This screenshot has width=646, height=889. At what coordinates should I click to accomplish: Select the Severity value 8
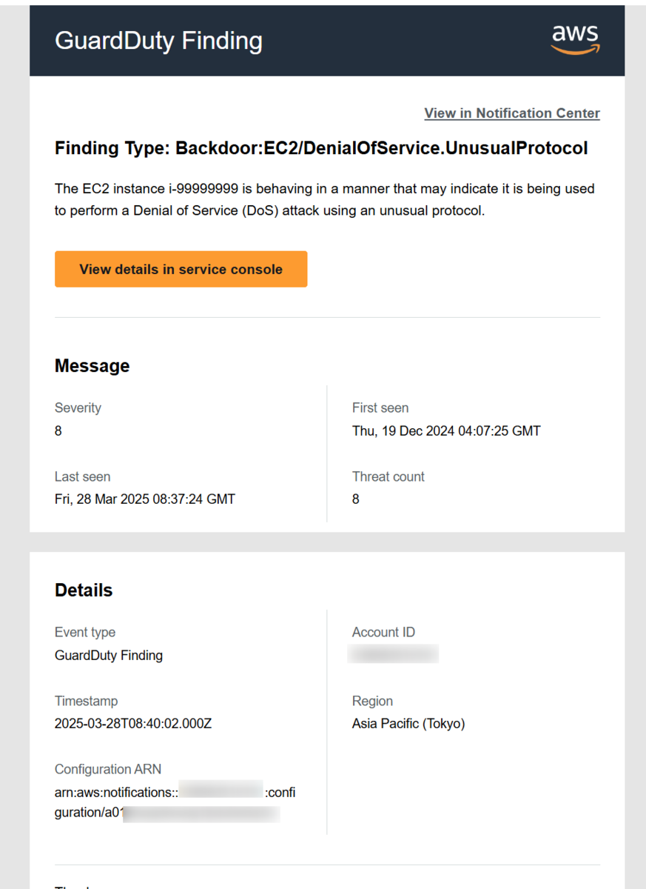[x=58, y=430]
